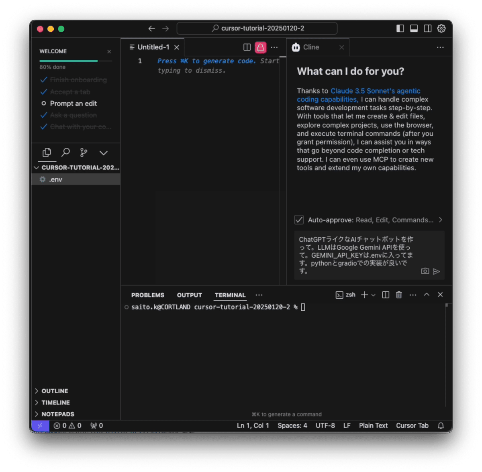
Task: Show hidden panel tabs ellipsis
Action: click(259, 295)
